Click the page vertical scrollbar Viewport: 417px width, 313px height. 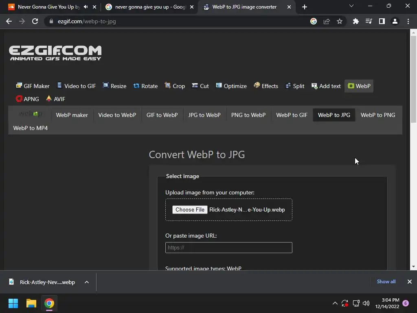coord(413,79)
